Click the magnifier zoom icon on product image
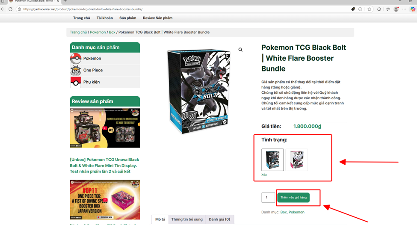Image resolution: width=417 pixels, height=225 pixels. coord(240,50)
